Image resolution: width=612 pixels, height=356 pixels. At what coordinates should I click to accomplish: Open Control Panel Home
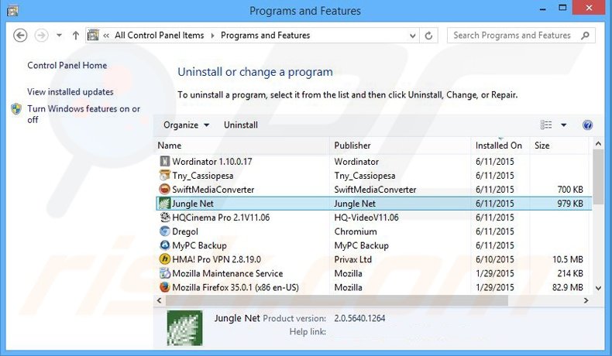click(x=67, y=66)
